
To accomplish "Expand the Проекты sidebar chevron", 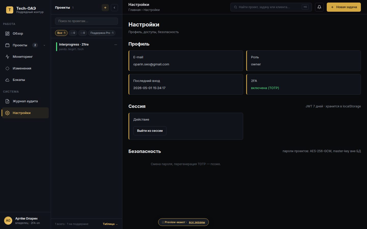I will tap(44, 45).
